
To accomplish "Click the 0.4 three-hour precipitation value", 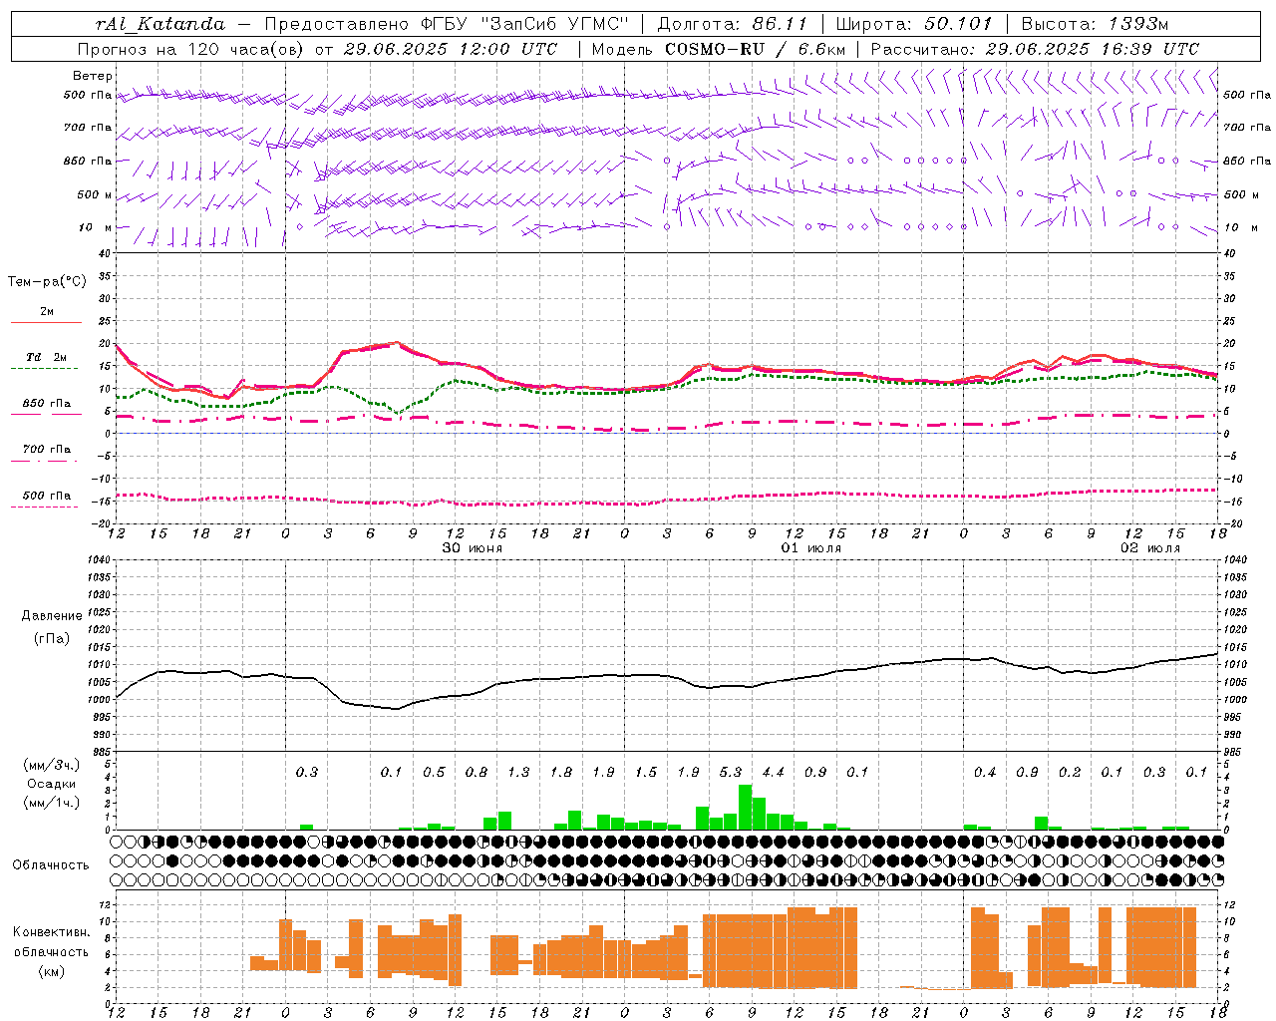I will coord(985,772).
